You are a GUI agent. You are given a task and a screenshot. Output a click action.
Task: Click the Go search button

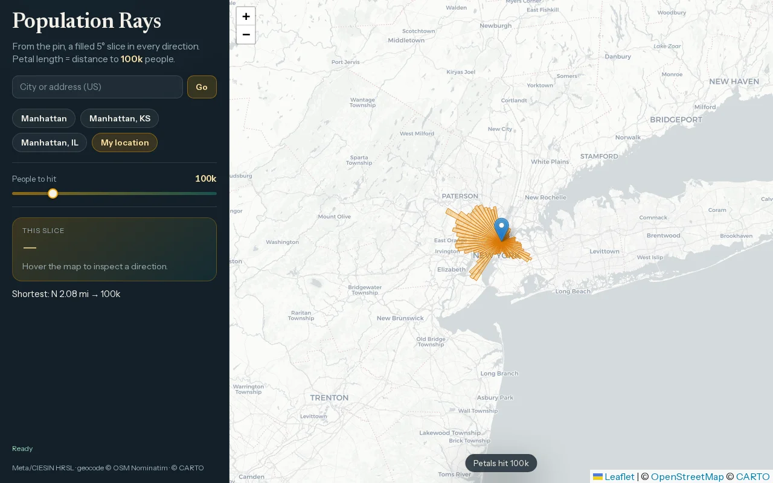[x=202, y=87]
